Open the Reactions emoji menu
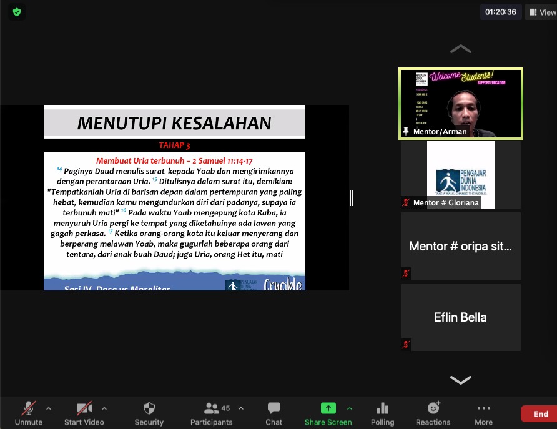Viewport: 557px width, 429px height. (x=433, y=413)
